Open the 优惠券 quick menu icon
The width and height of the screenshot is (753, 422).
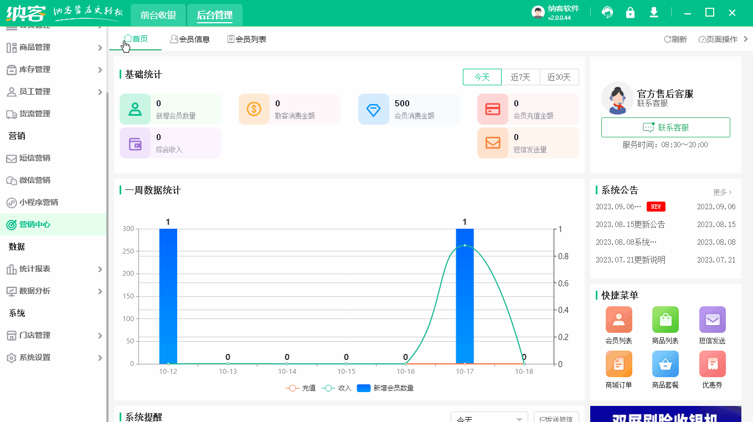(x=712, y=364)
